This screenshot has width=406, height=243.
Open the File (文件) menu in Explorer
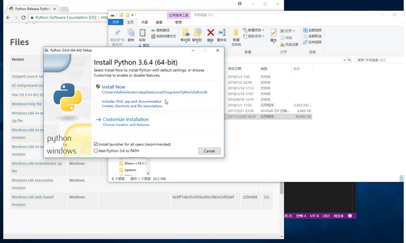click(116, 22)
